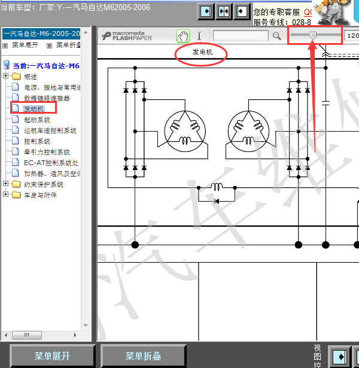Image resolution: width=359 pixels, height=368 pixels.
Task: Open 电源，接地与常用连接 tree item
Action: (x=52, y=87)
